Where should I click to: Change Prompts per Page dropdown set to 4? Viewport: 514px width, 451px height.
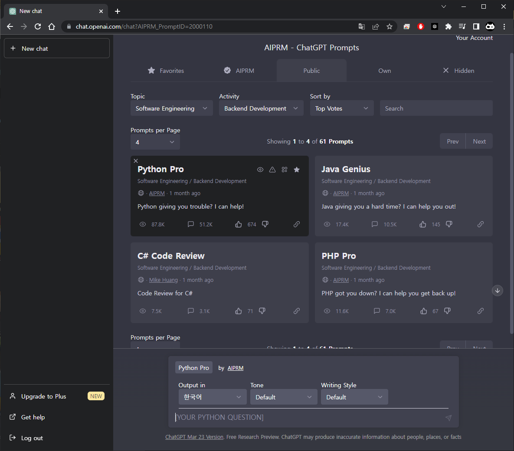pos(155,142)
